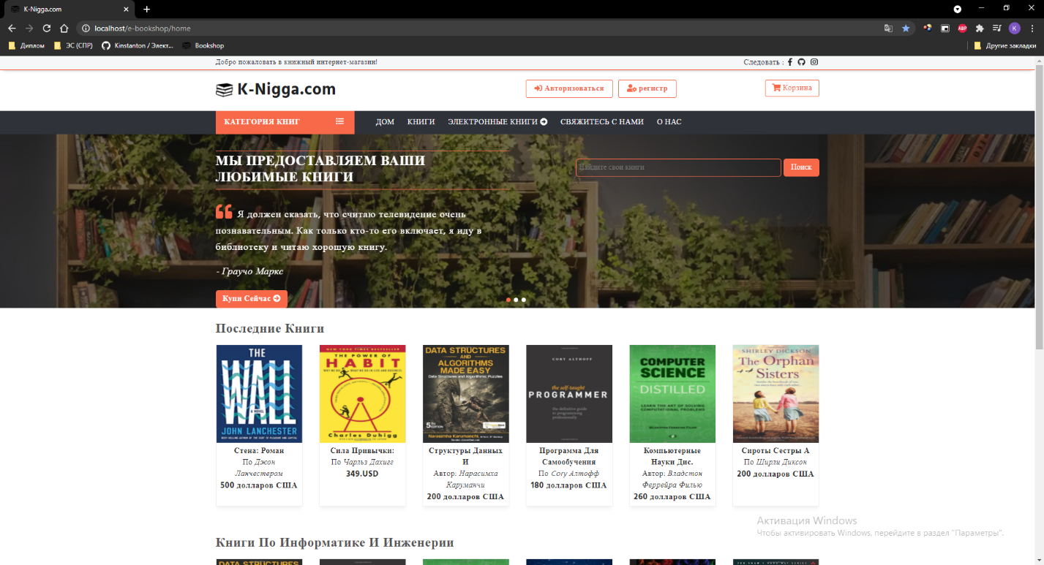Open the Другие закладки folder
The height and width of the screenshot is (565, 1044).
point(1005,45)
